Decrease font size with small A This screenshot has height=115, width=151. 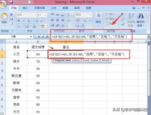coord(42,21)
